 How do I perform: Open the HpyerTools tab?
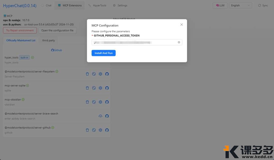(97, 5)
